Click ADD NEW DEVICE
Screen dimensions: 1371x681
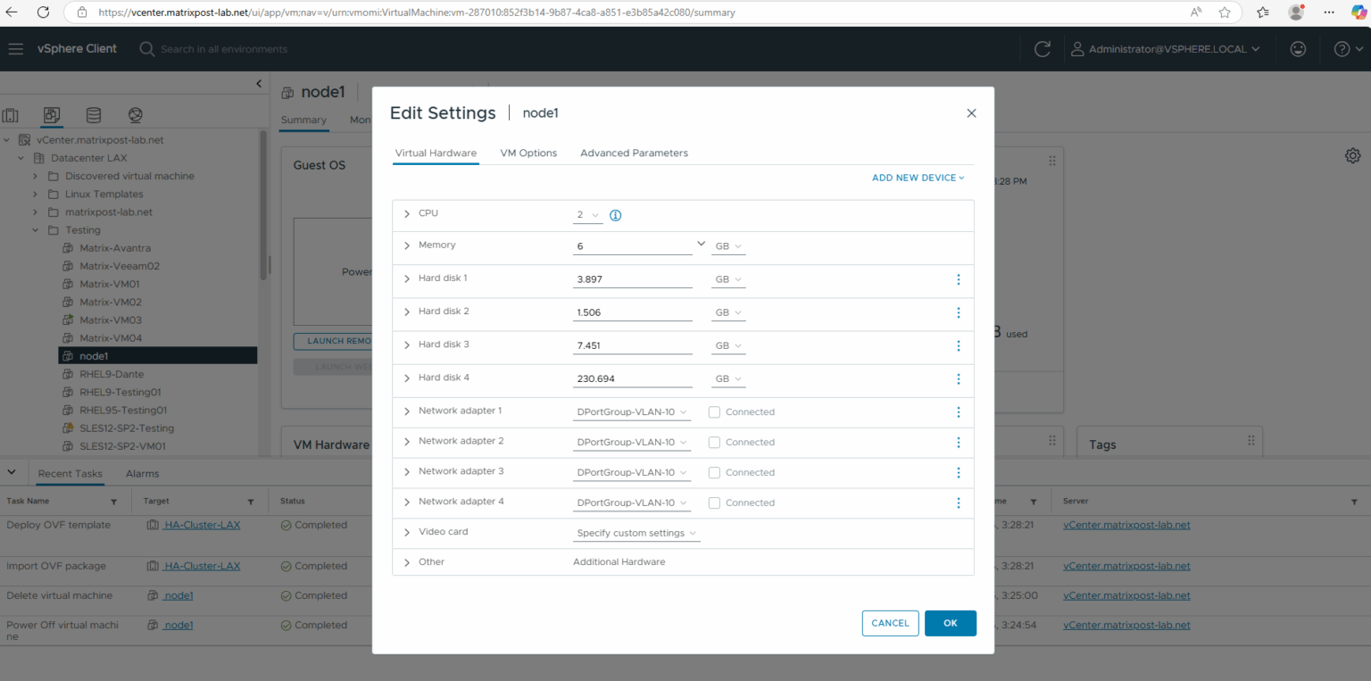pos(918,178)
